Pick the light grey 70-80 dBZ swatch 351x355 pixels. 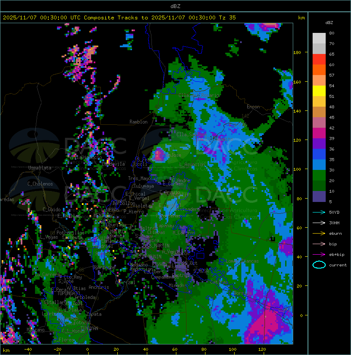pyautogui.click(x=319, y=38)
